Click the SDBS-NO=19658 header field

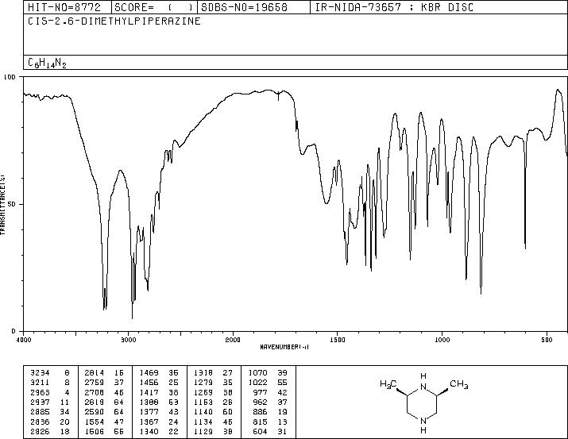[253, 7]
